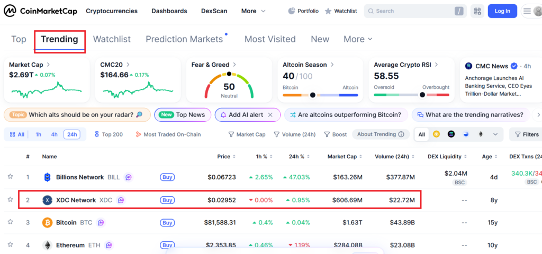The width and height of the screenshot is (542, 254).
Task: Click the QR code scanner icon
Action: coord(478,11)
